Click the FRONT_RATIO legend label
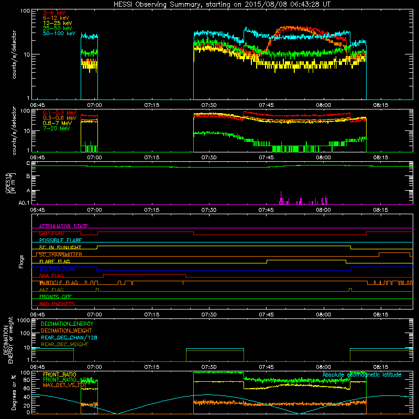Screen dimensions: 419x419 [60, 374]
